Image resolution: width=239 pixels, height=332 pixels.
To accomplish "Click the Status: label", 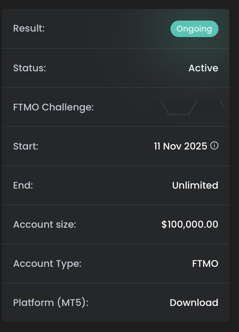I will click(29, 68).
